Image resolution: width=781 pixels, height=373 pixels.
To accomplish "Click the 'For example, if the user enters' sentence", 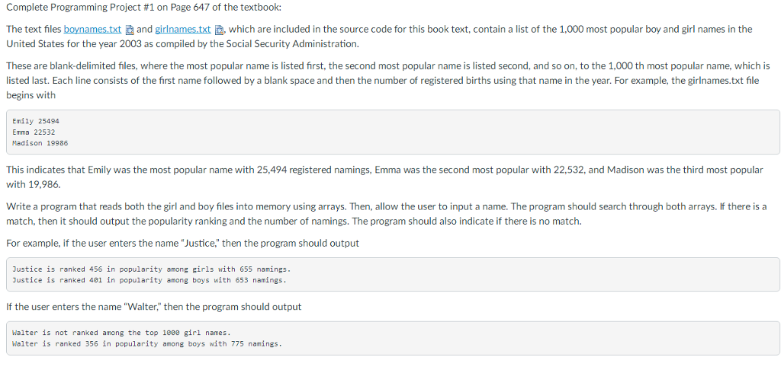I will [x=182, y=244].
